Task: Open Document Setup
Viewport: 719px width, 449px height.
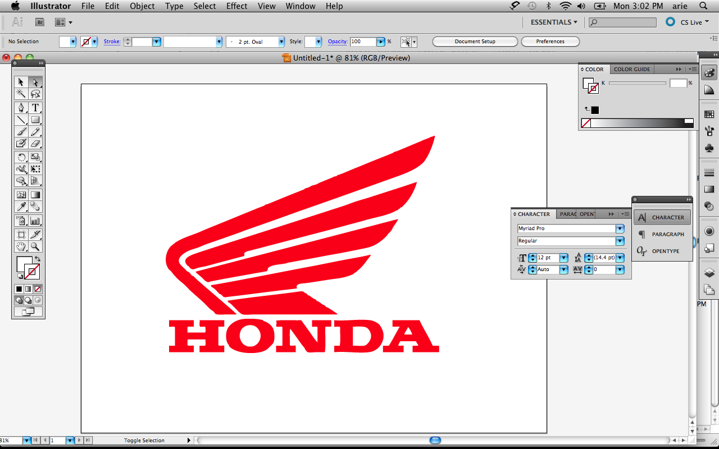Action: [x=475, y=41]
